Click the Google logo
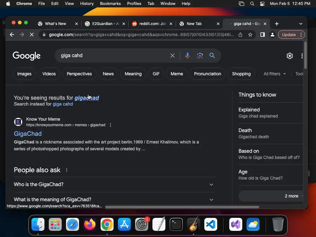This screenshot has height=237, width=316. [x=27, y=56]
